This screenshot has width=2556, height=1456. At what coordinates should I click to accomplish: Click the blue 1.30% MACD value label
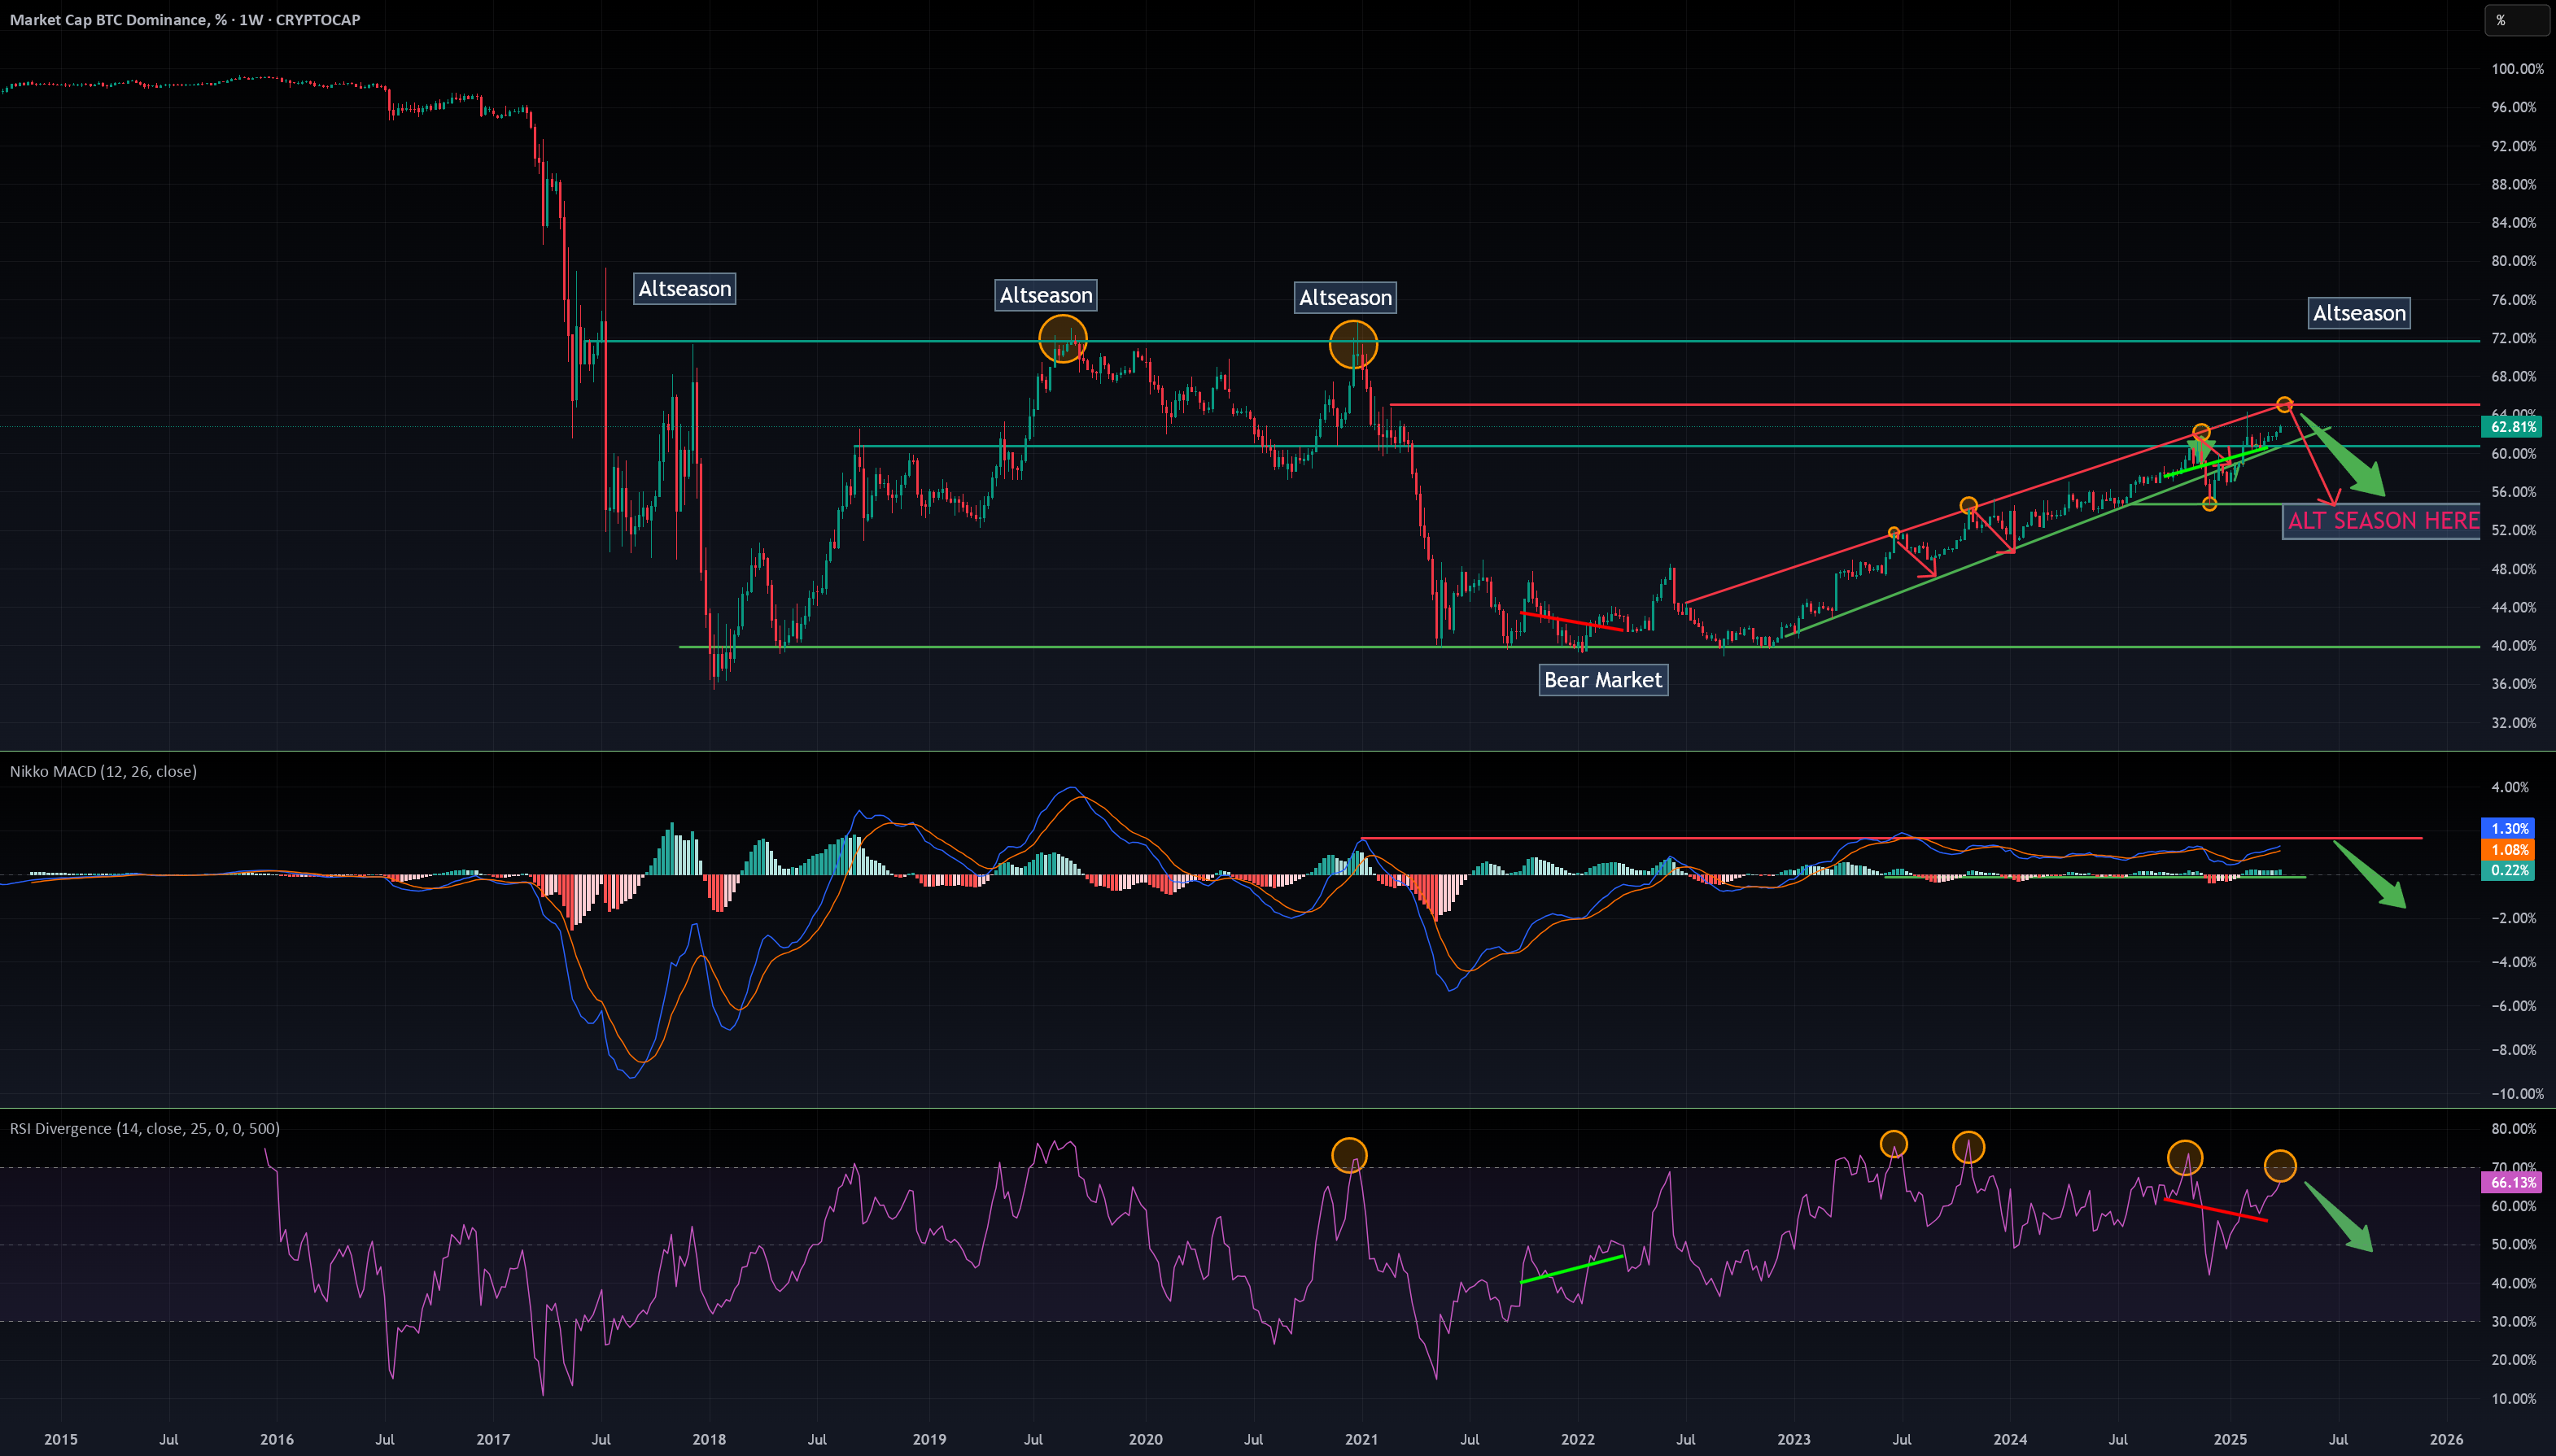point(2509,829)
